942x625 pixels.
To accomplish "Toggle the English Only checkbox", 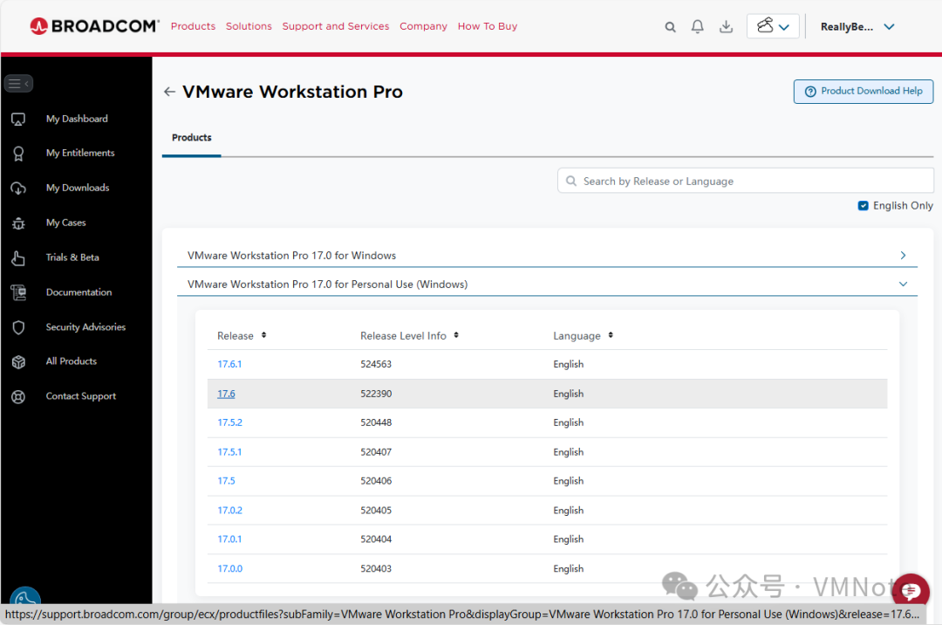I will [863, 205].
